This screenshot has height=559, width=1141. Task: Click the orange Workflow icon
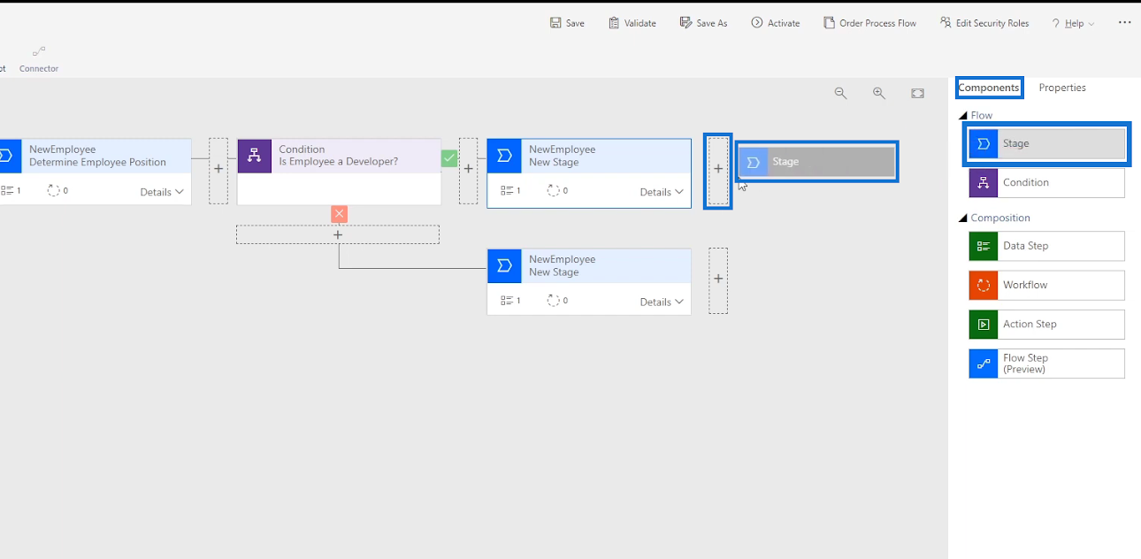(983, 285)
